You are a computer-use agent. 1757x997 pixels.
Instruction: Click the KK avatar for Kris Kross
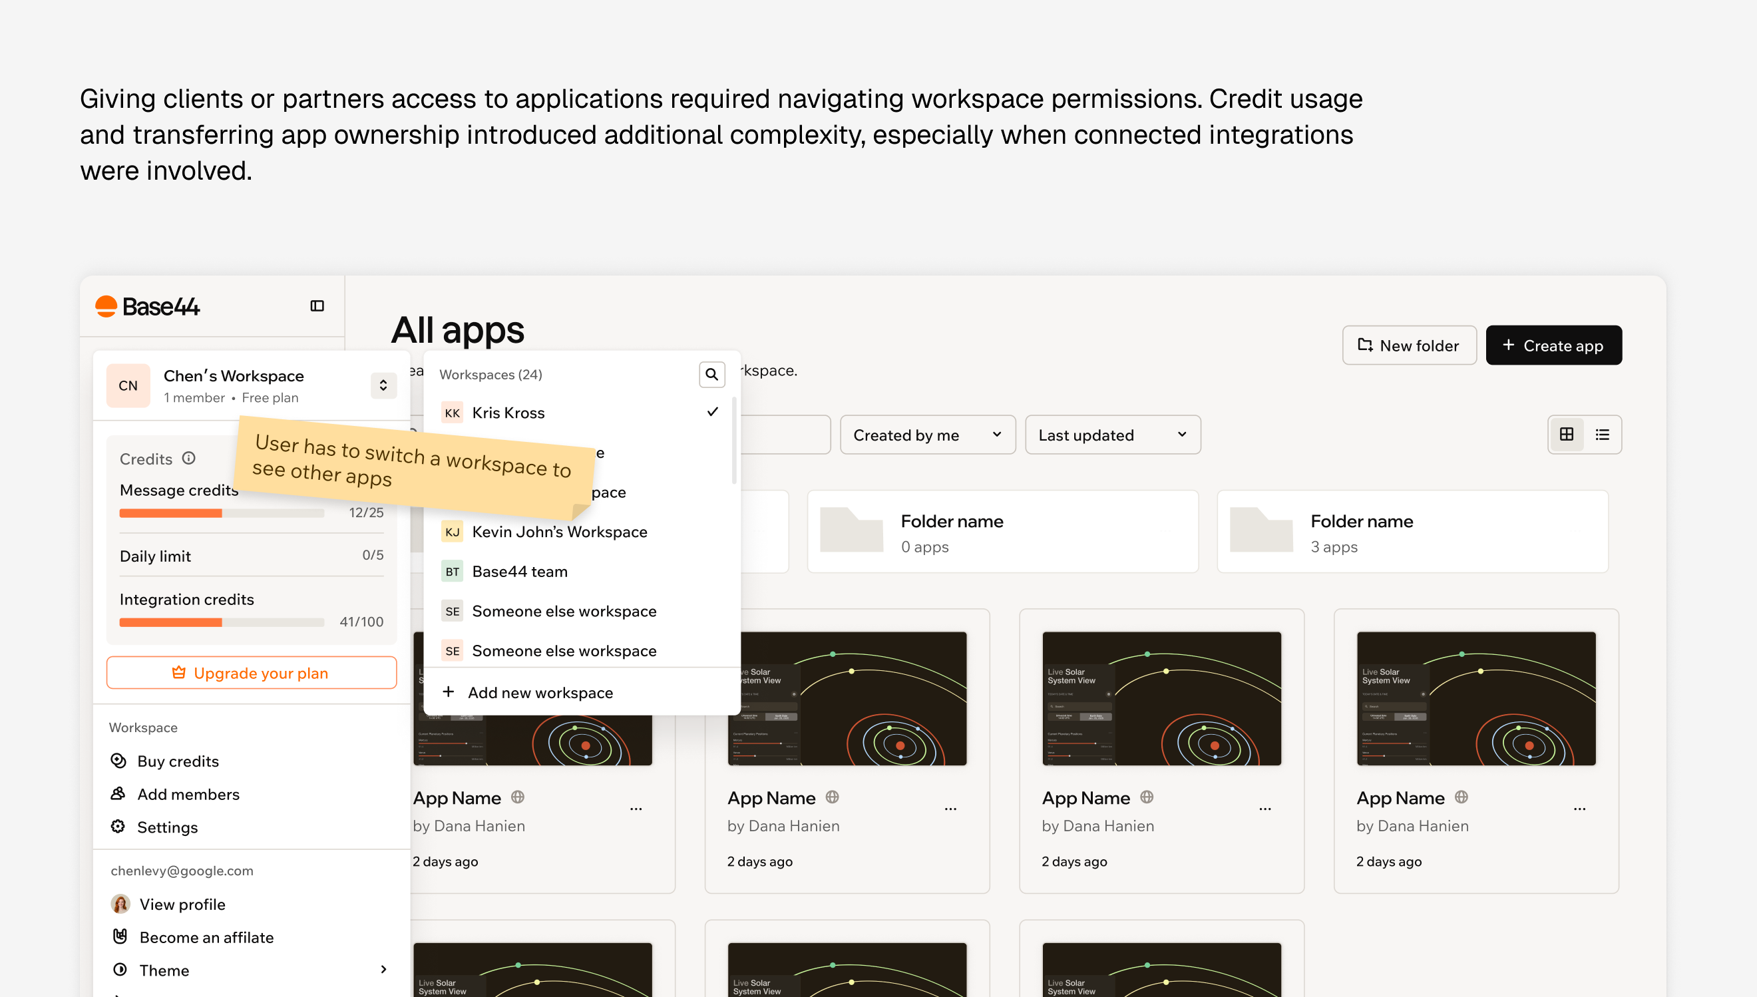coord(452,413)
